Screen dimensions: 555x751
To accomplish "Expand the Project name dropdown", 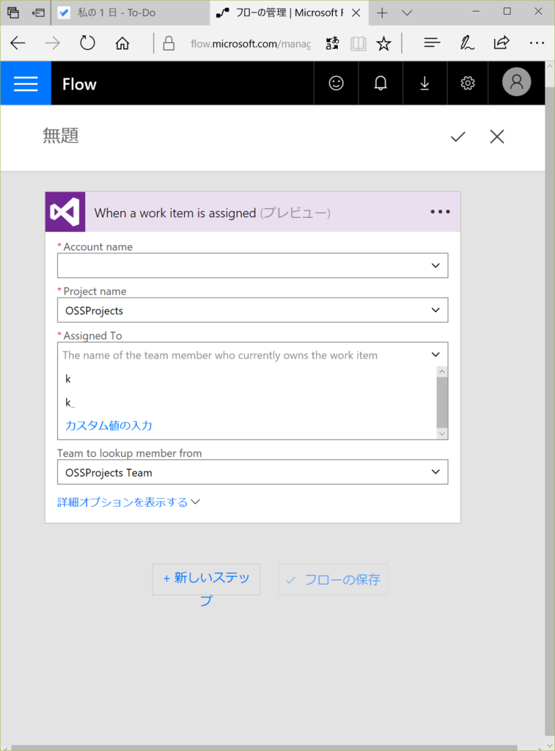I will 435,310.
